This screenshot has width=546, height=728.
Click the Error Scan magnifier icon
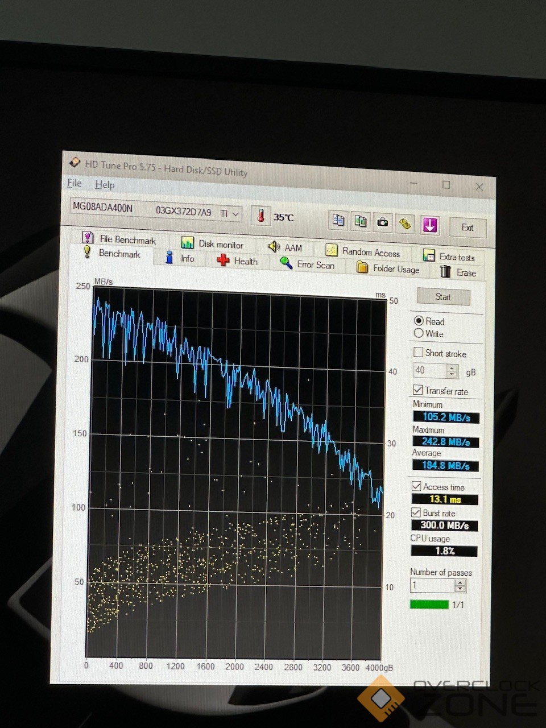click(286, 263)
